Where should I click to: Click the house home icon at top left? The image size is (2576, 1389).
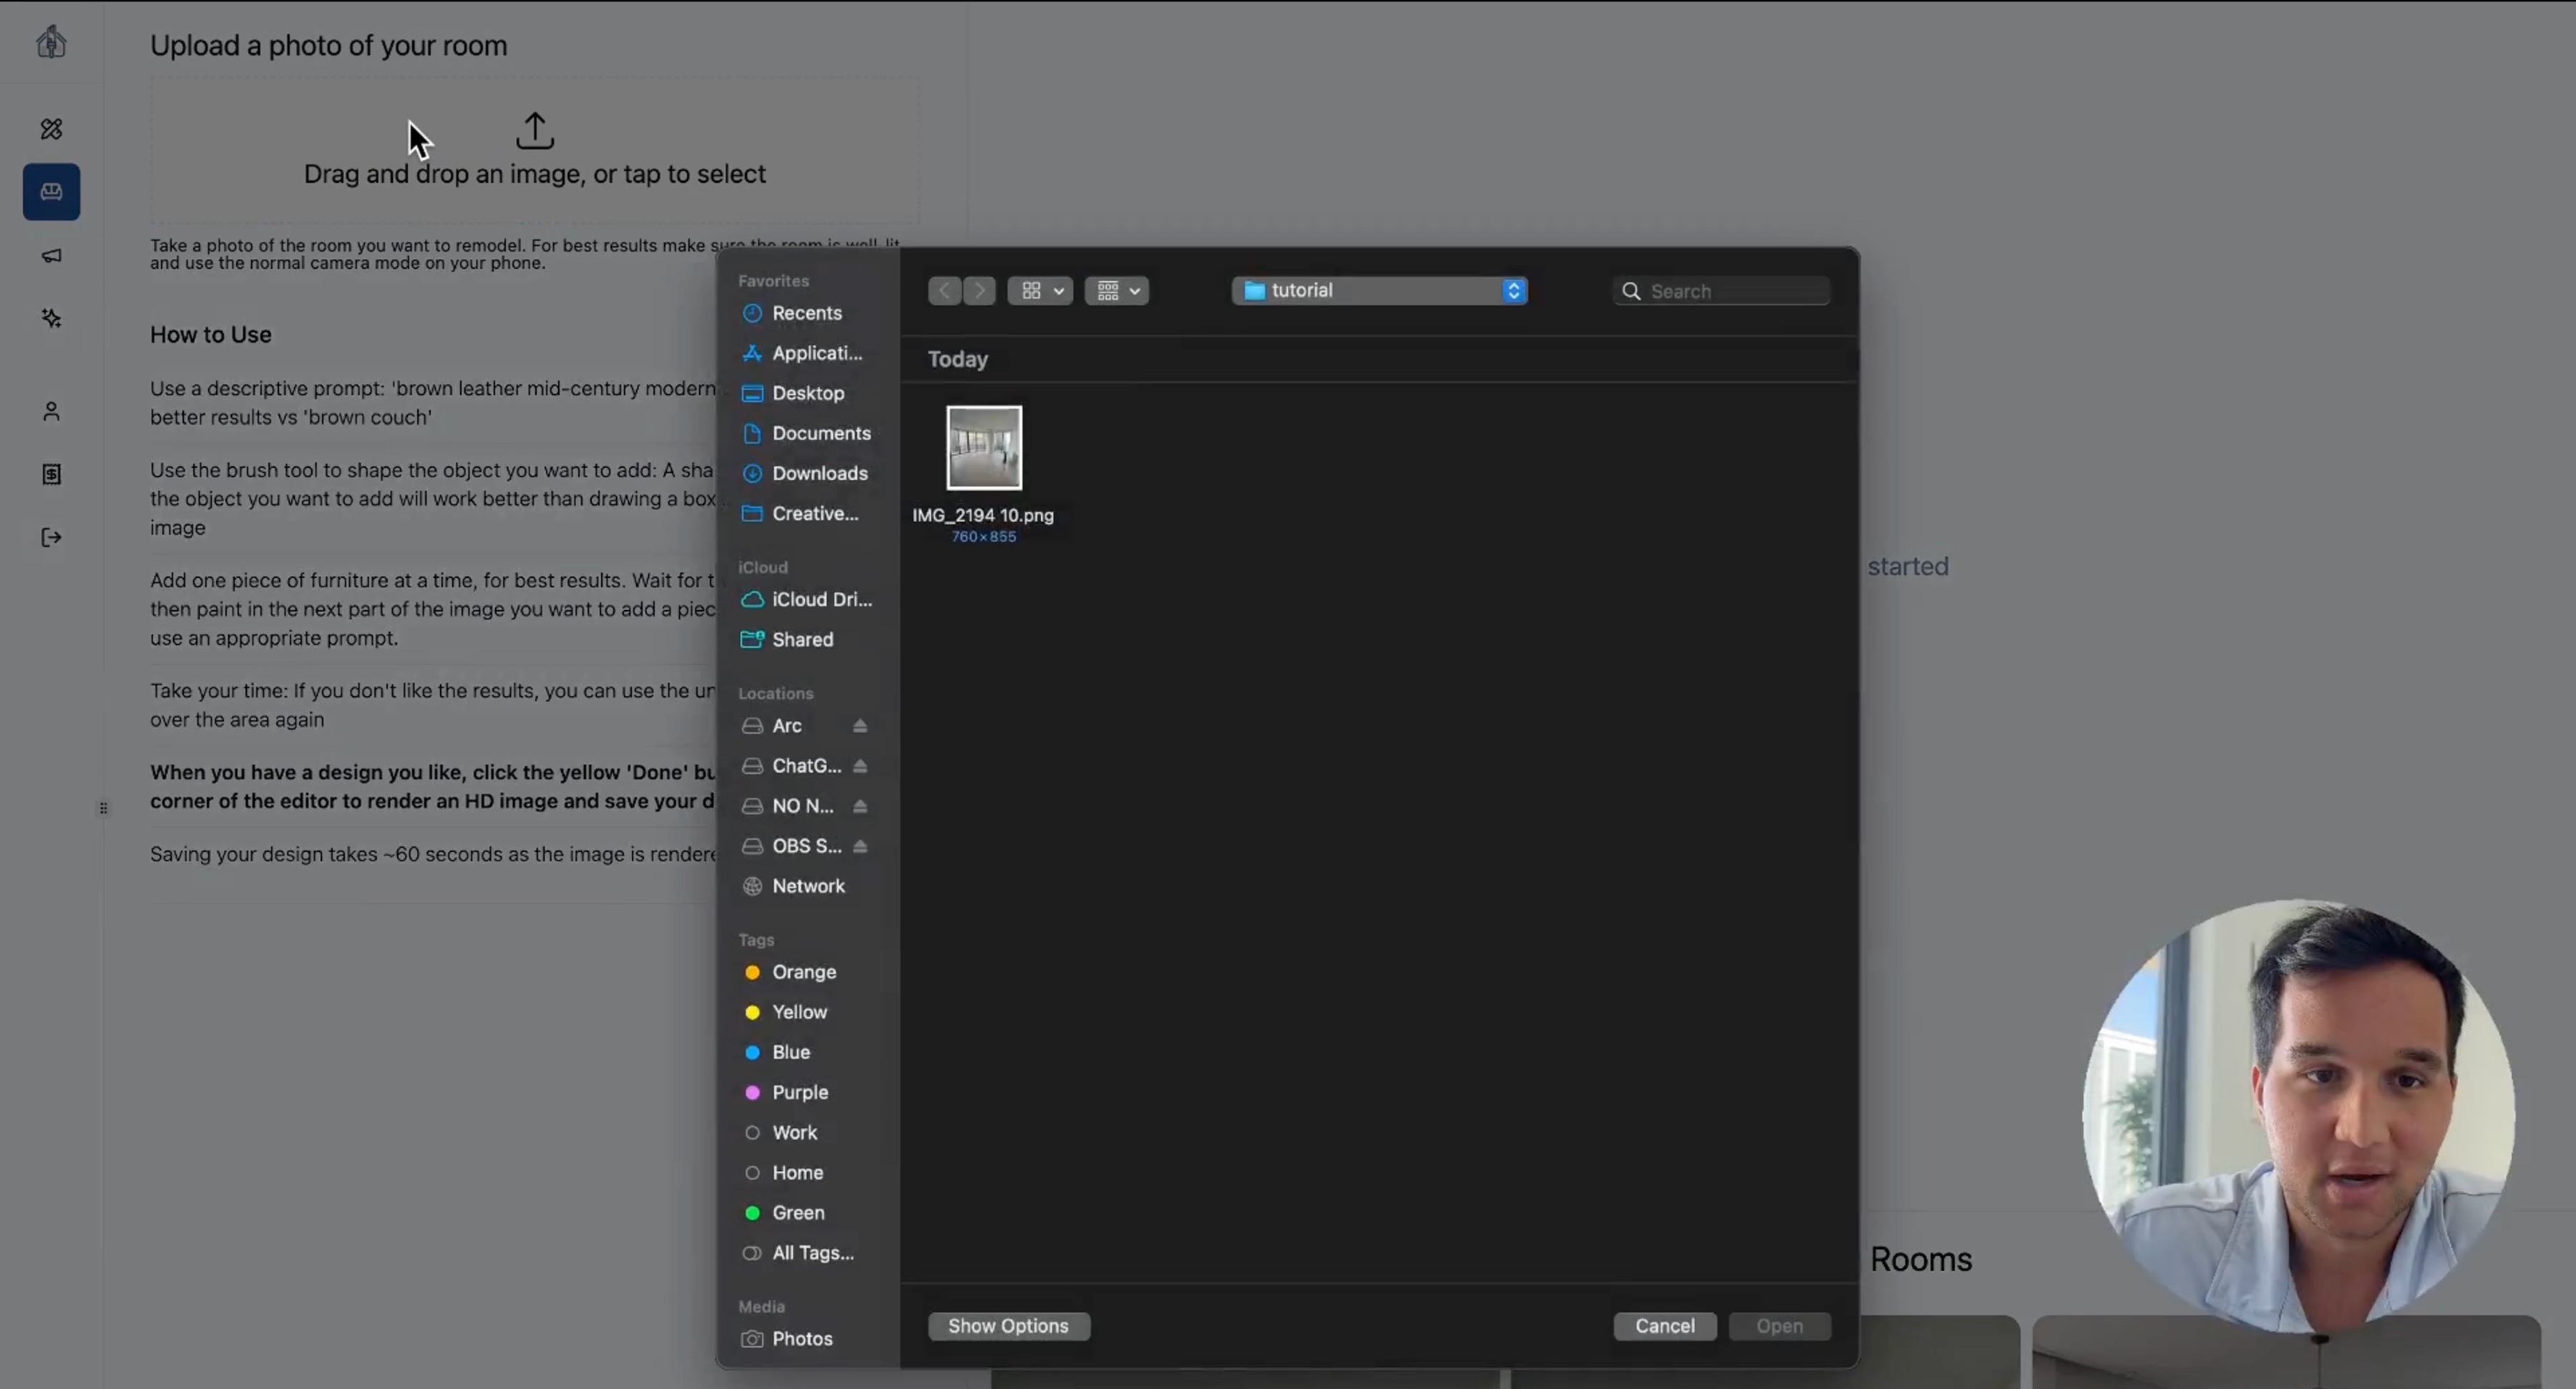[x=50, y=42]
